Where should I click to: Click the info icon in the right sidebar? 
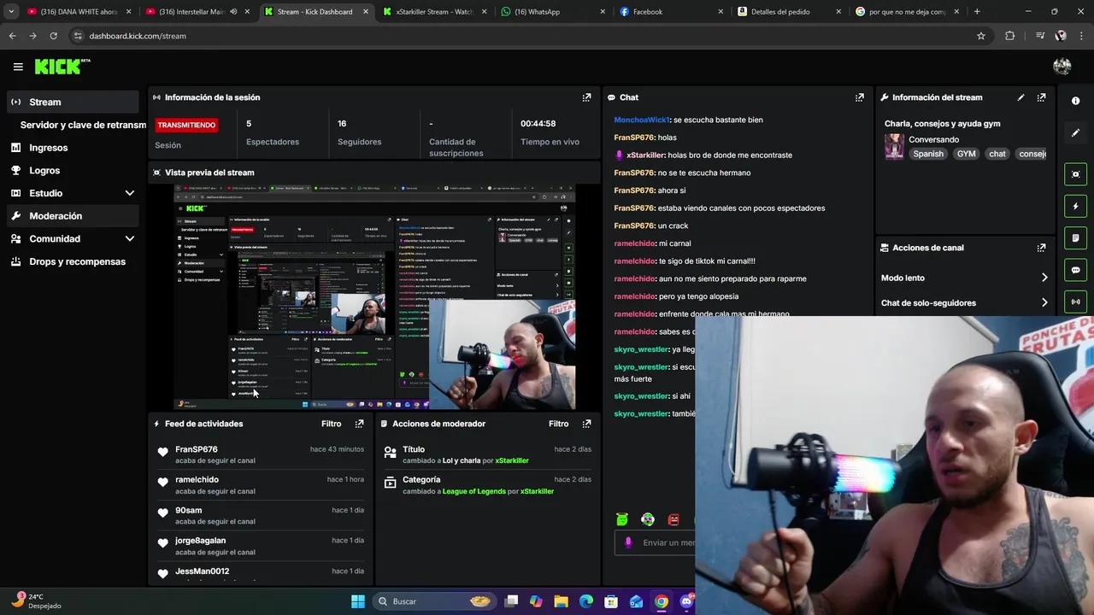1075,101
